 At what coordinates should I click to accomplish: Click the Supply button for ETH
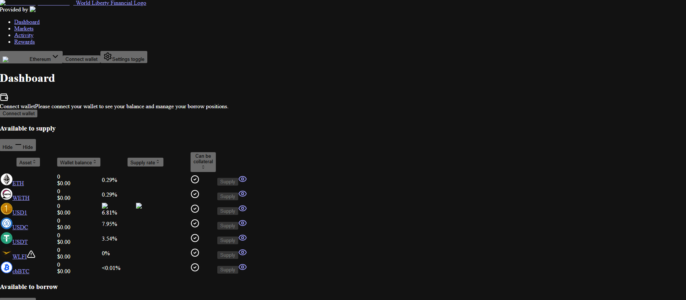pyautogui.click(x=228, y=182)
